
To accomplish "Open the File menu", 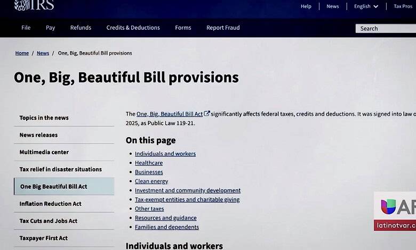I will pyautogui.click(x=26, y=28).
